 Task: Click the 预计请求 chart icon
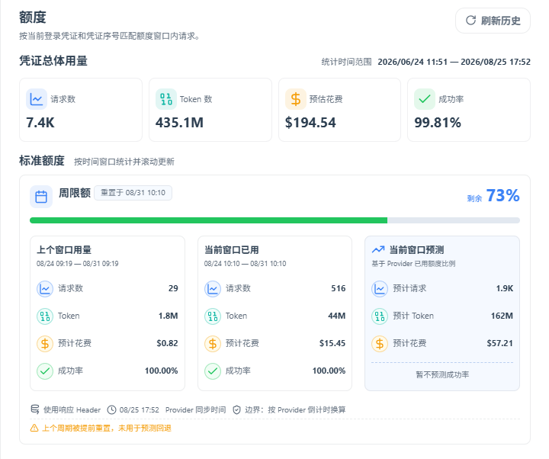click(x=380, y=289)
